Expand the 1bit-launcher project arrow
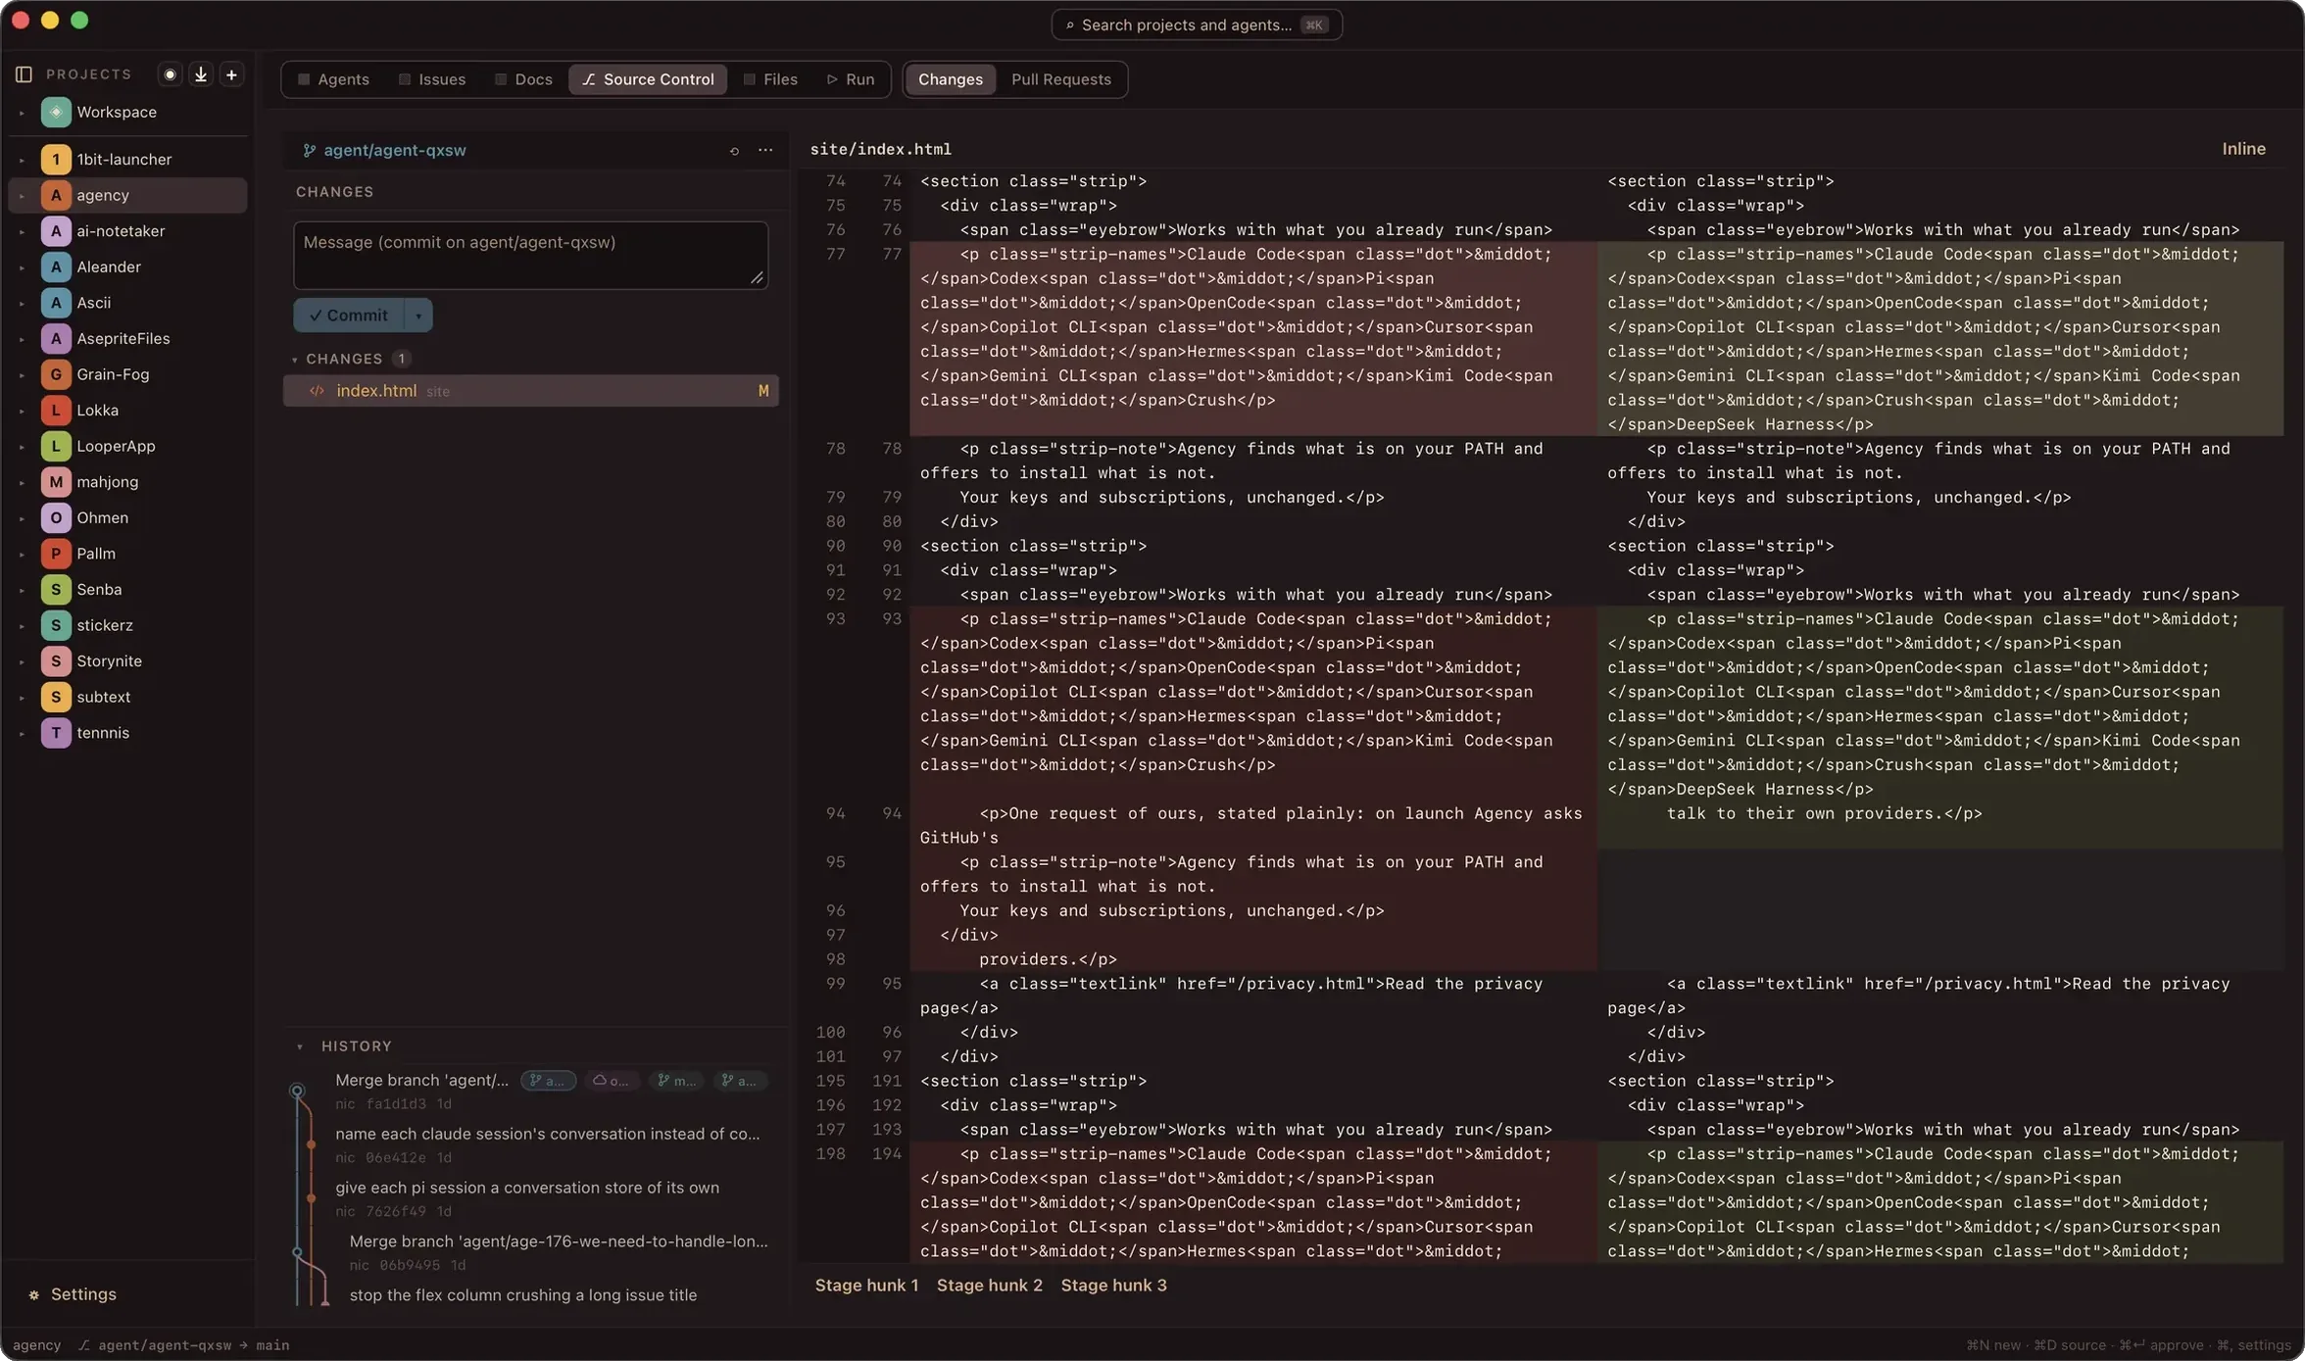 click(x=22, y=160)
